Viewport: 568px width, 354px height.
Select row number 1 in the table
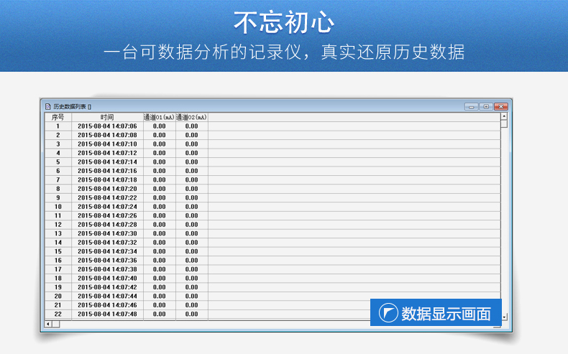[58, 126]
